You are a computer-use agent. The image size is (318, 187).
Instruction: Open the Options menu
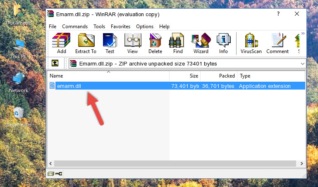[145, 27]
